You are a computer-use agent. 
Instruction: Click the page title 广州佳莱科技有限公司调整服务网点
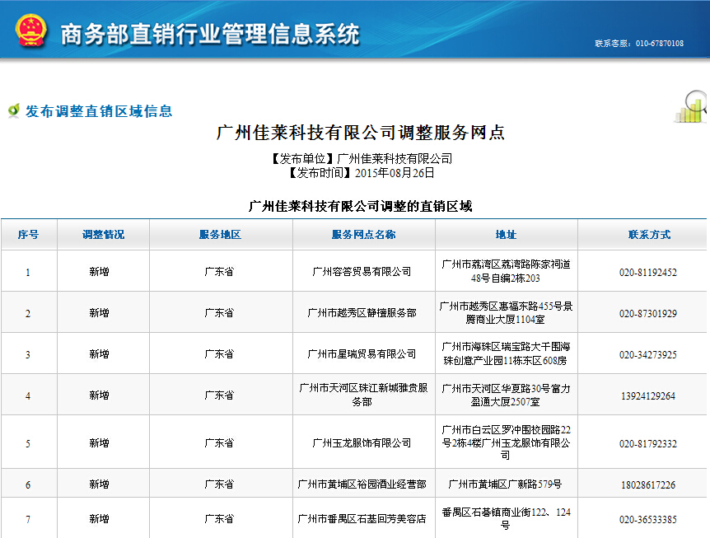click(x=360, y=133)
